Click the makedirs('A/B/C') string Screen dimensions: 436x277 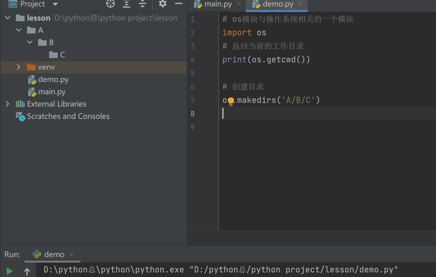298,100
